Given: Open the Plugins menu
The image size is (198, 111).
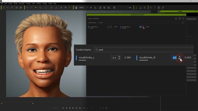Looking at the screenshot, I should point(45,4).
